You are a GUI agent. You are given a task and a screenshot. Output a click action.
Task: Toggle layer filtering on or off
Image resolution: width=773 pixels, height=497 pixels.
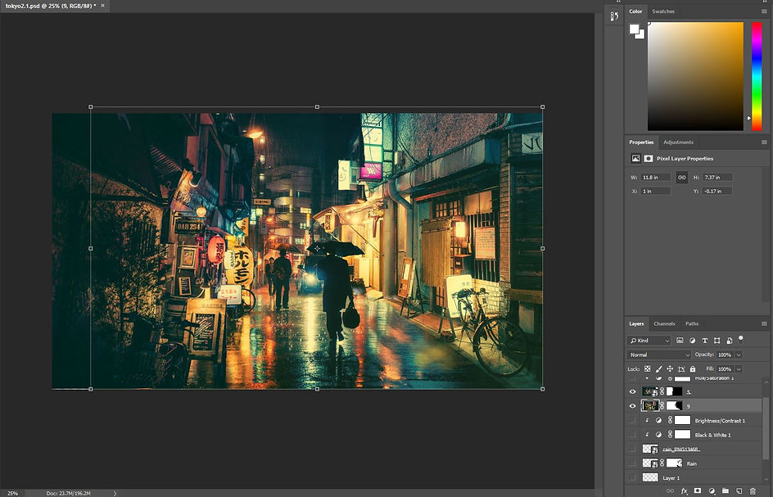coord(740,339)
